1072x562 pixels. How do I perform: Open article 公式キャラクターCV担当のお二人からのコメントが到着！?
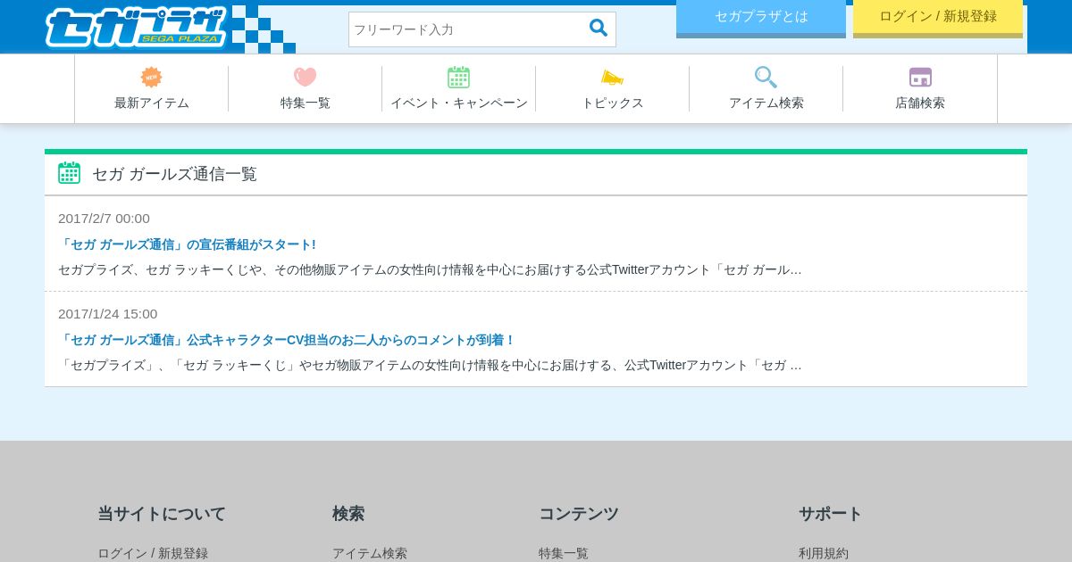click(287, 340)
